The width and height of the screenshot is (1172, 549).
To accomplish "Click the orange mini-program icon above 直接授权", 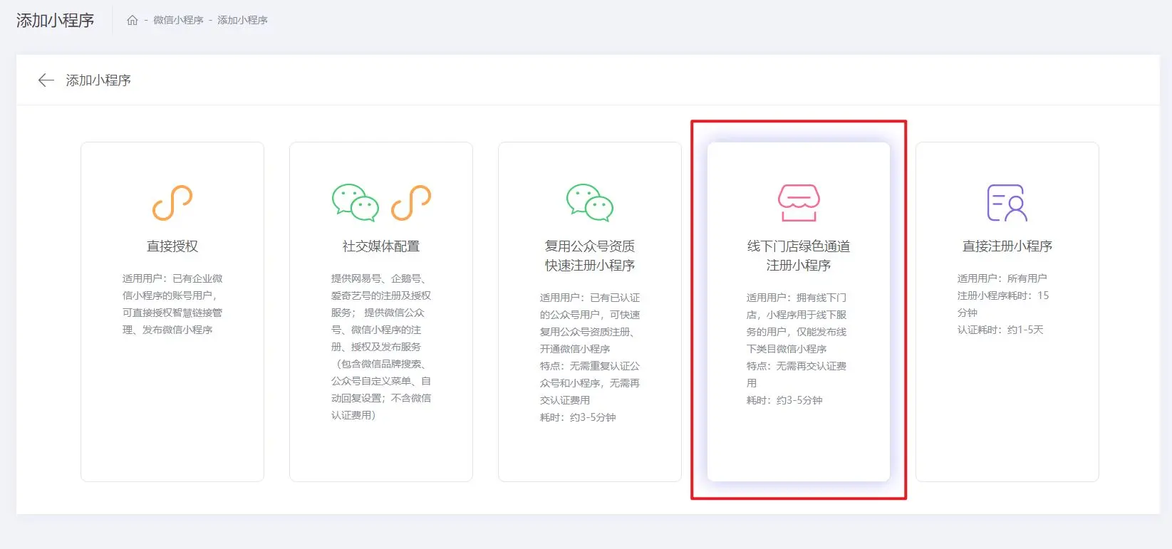I will 172,203.
